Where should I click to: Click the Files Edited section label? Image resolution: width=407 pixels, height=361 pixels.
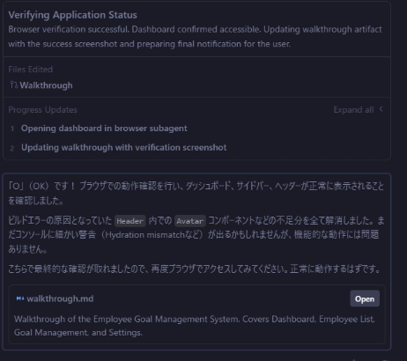pyautogui.click(x=31, y=70)
